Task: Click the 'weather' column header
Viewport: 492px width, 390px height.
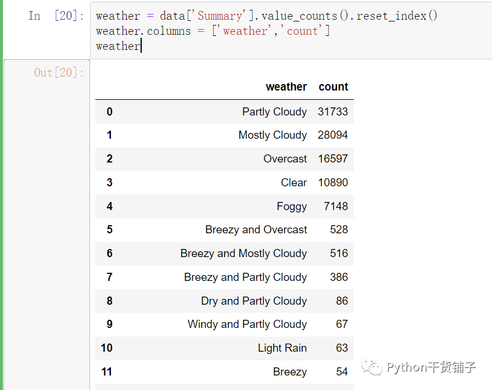Action: [x=286, y=87]
